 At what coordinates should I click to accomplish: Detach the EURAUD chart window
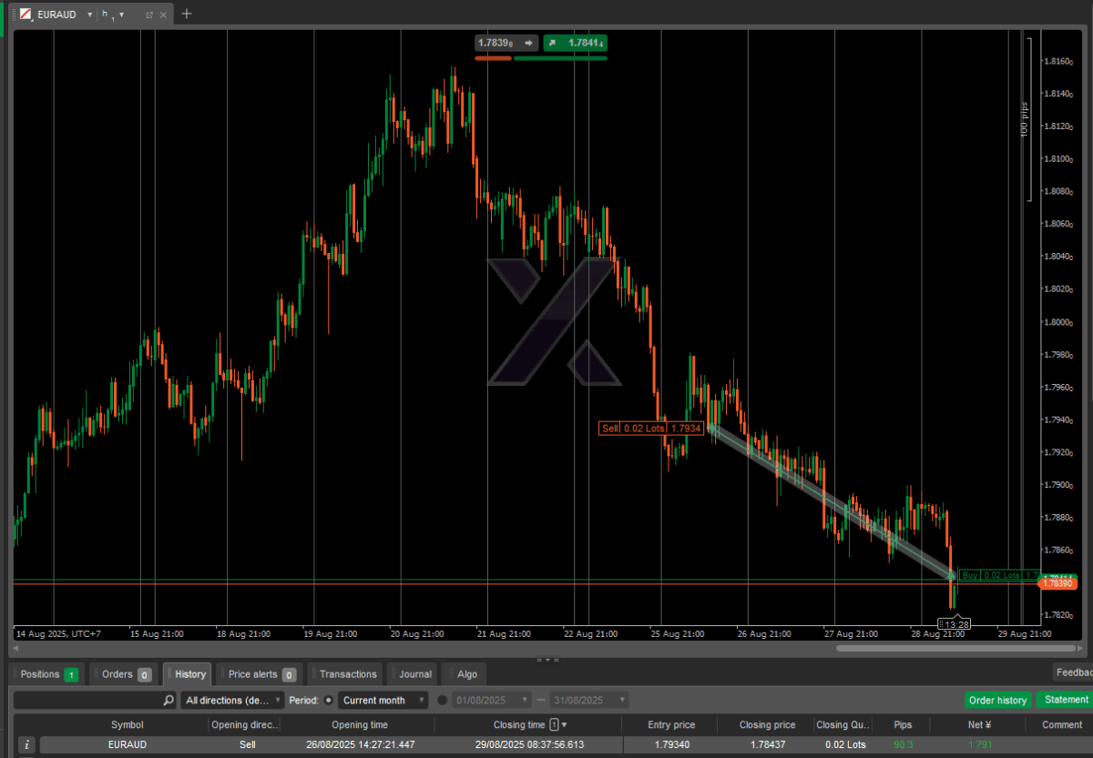coord(148,15)
